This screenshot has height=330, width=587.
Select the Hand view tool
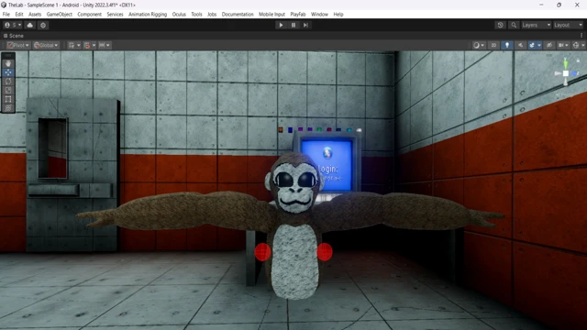click(8, 63)
